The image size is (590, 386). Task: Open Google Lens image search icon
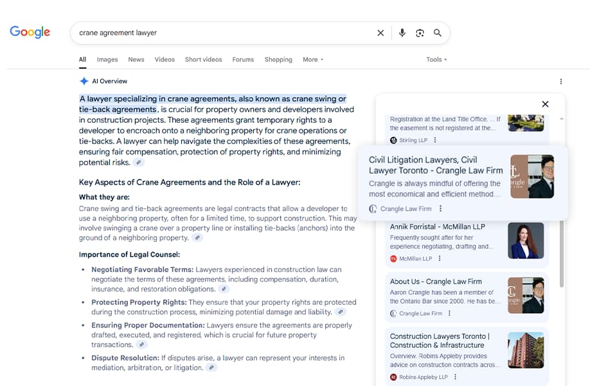coord(420,33)
